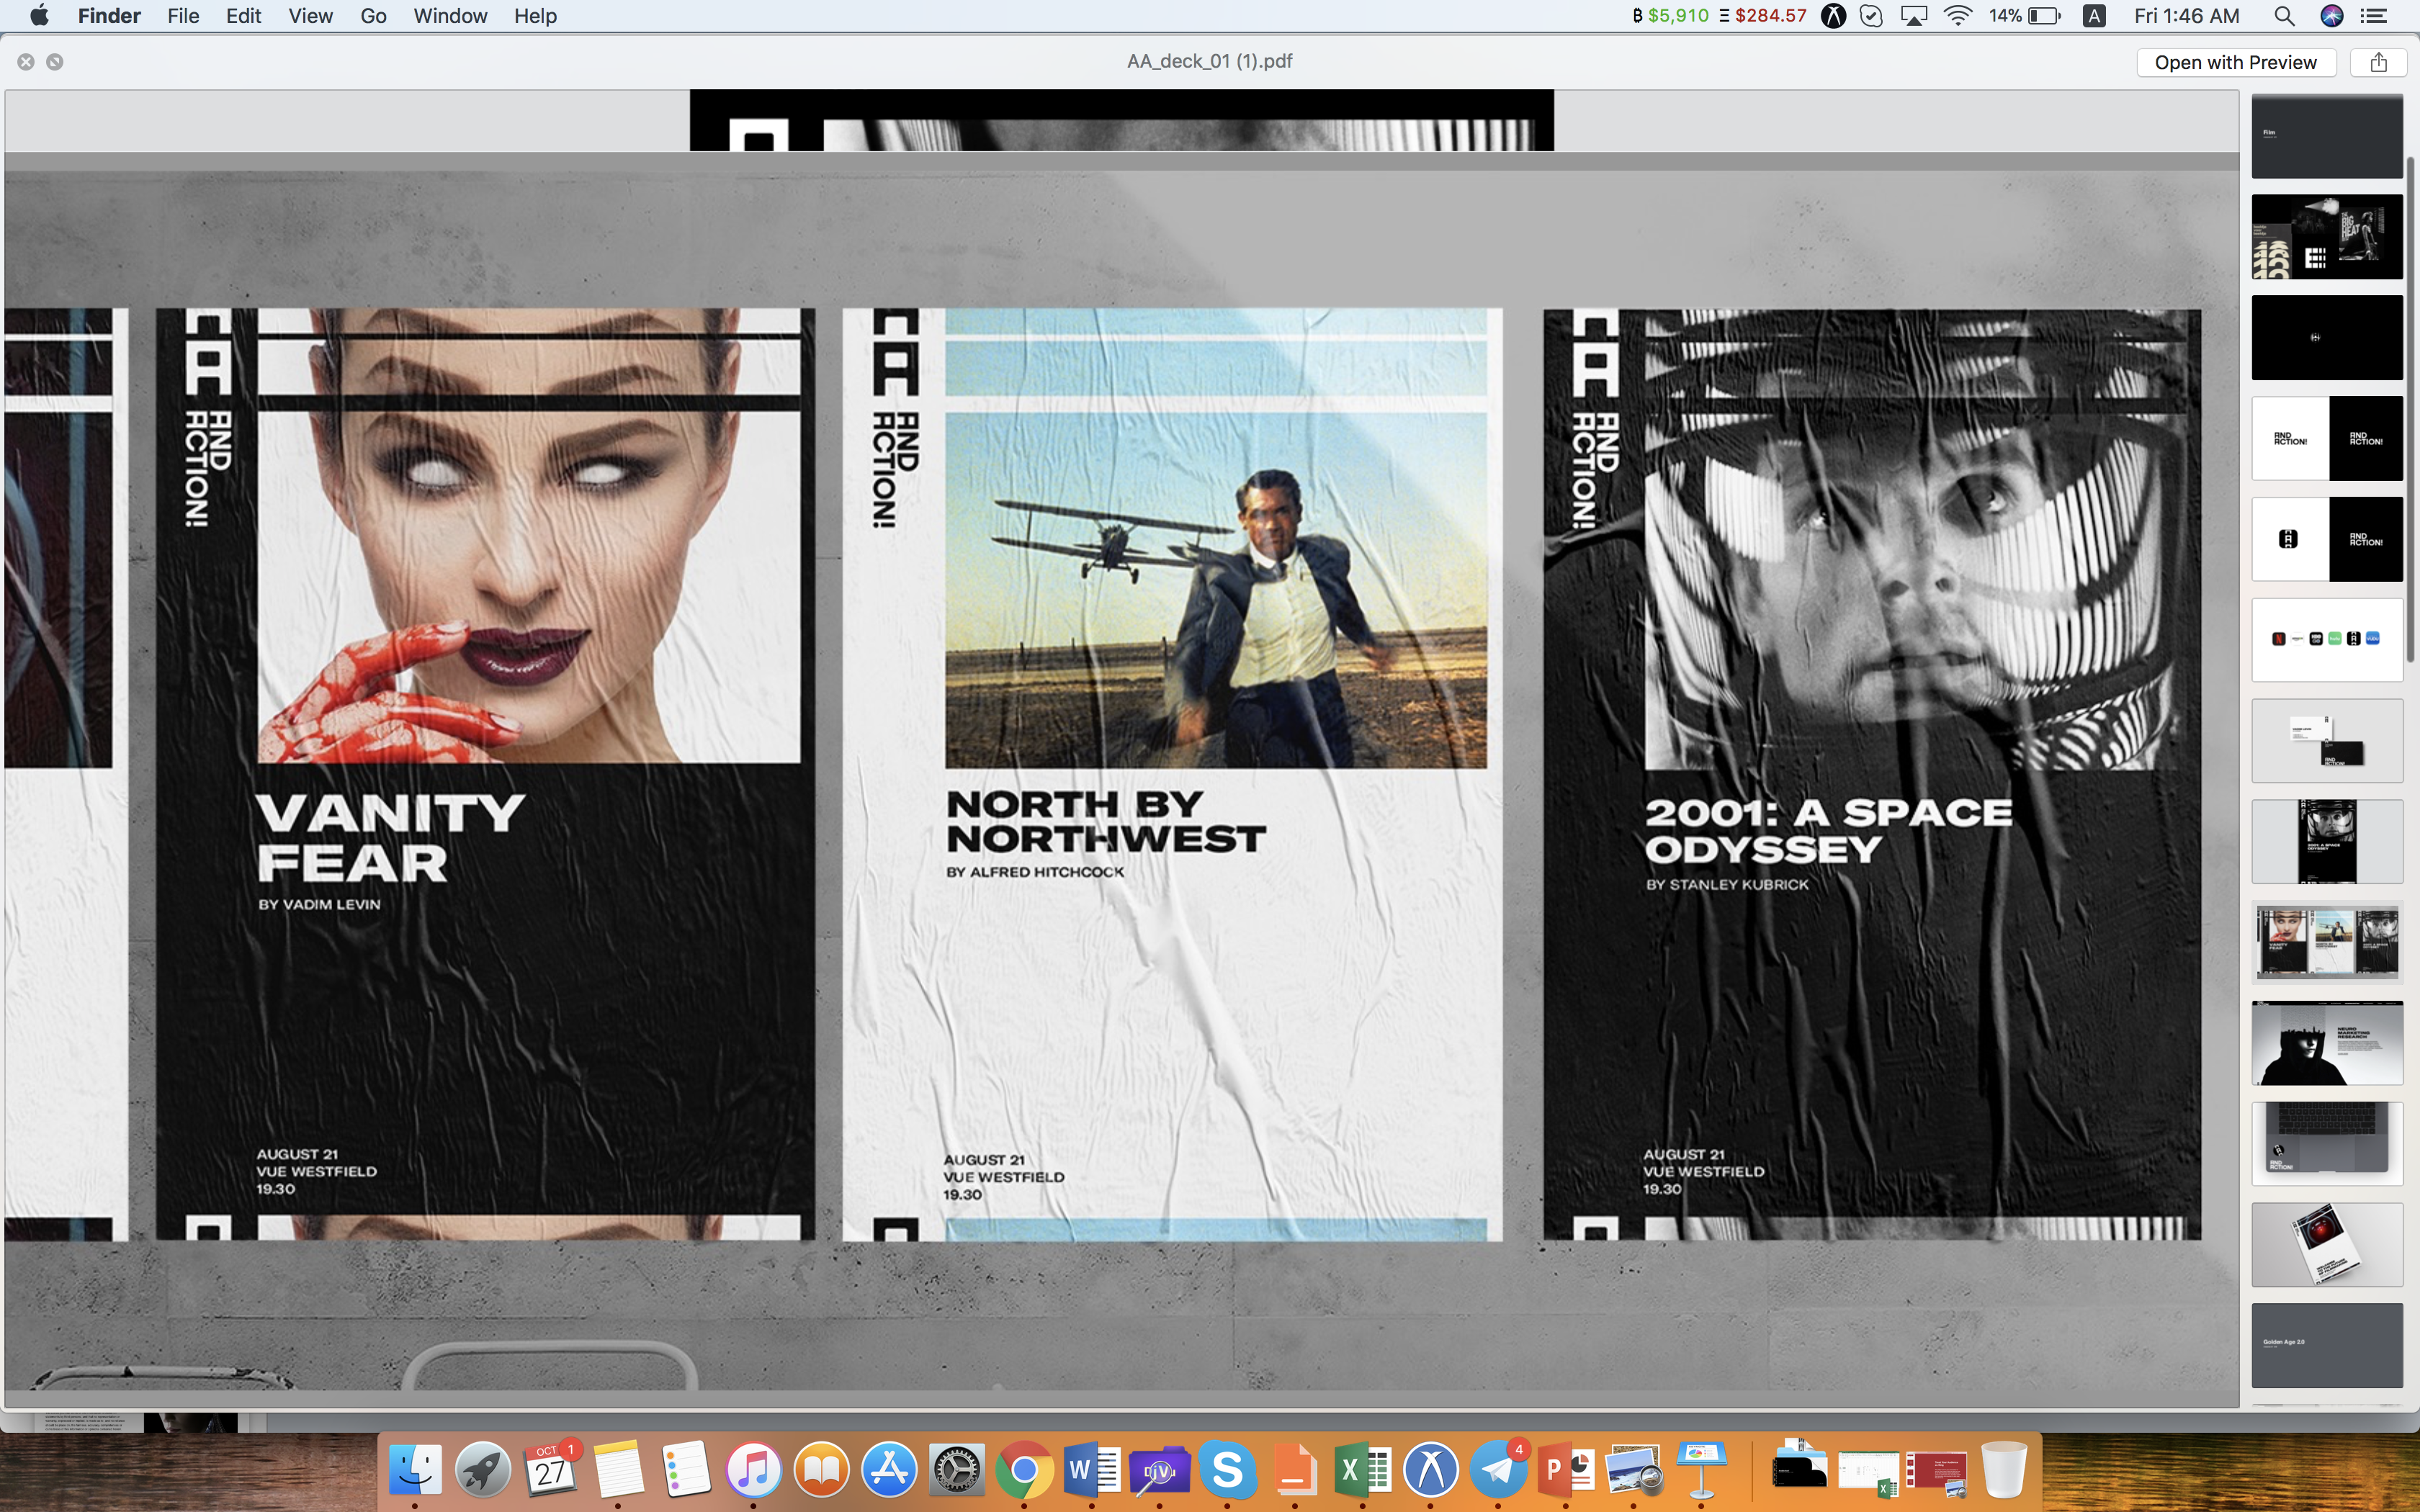Launch iTunes music note icon in Dock
Viewport: 2420px width, 1512px height.
click(x=753, y=1470)
